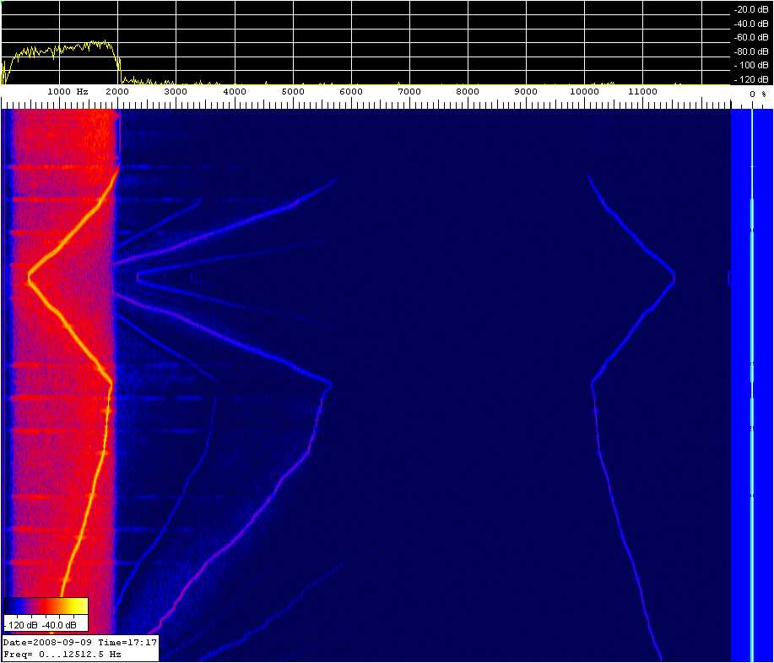Click the frequency ruler tick strip above waterfall
The width and height of the screenshot is (774, 663).
365,104
